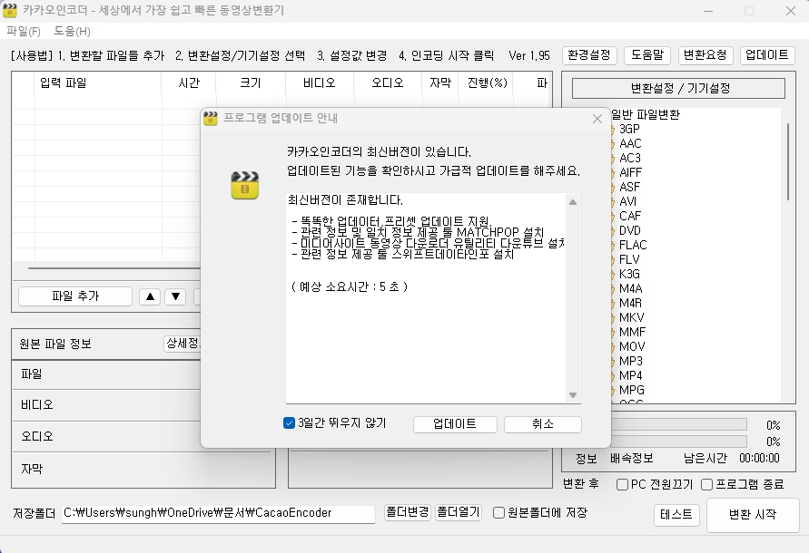
Task: Select the M4R preset
Action: click(x=630, y=303)
